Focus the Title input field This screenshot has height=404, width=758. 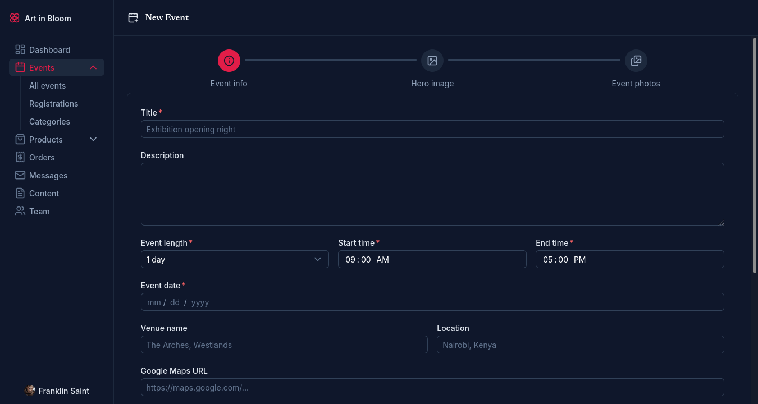click(x=432, y=129)
